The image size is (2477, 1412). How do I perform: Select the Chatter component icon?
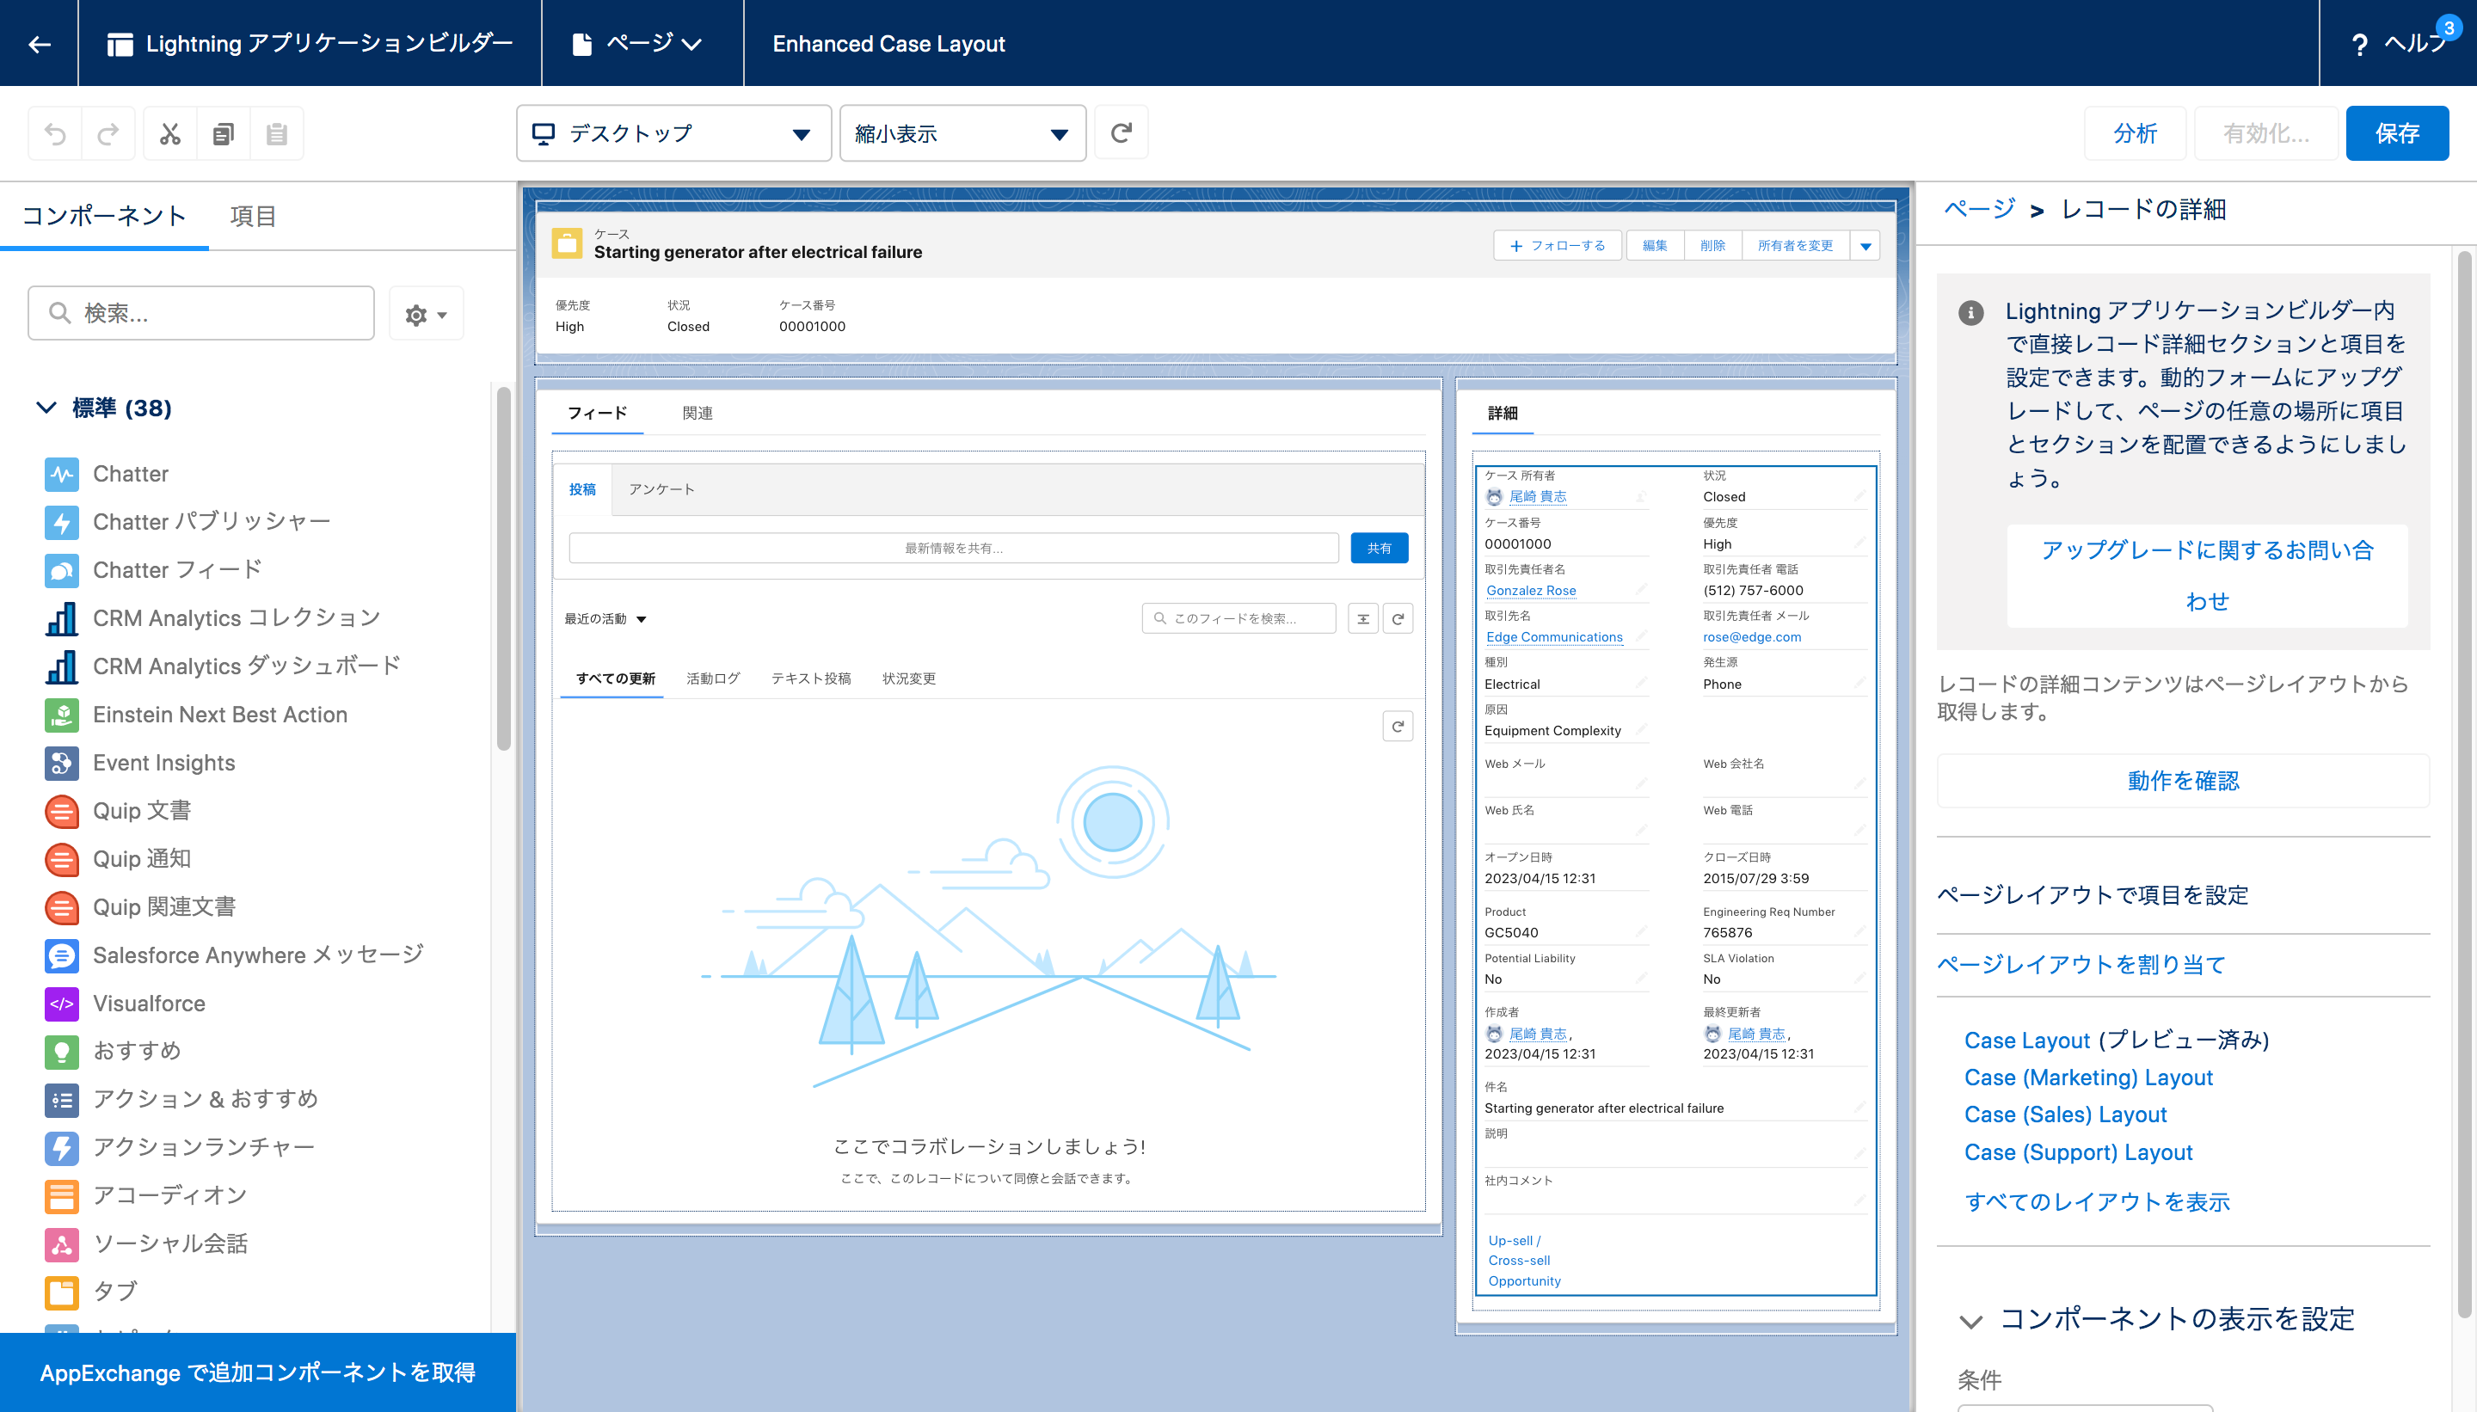pyautogui.click(x=62, y=474)
